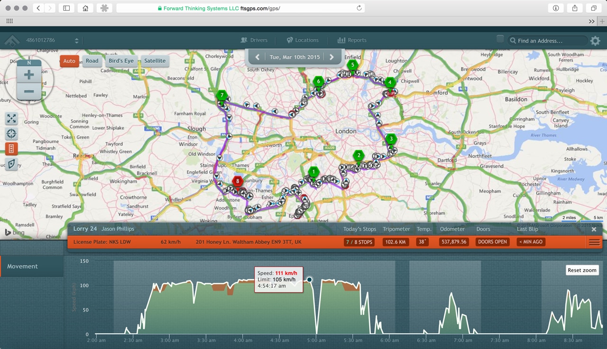The width and height of the screenshot is (607, 349).
Task: Select Auto map mode
Action: pos(69,61)
